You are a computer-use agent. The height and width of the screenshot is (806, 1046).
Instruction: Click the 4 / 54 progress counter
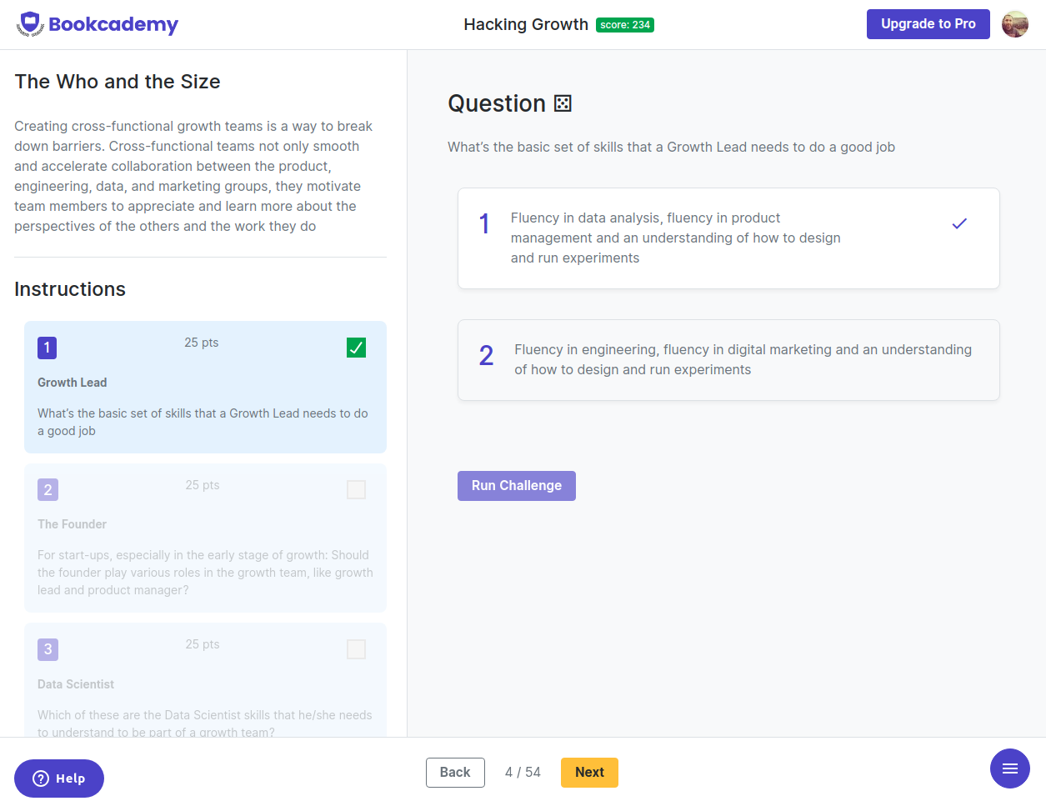coord(523,772)
